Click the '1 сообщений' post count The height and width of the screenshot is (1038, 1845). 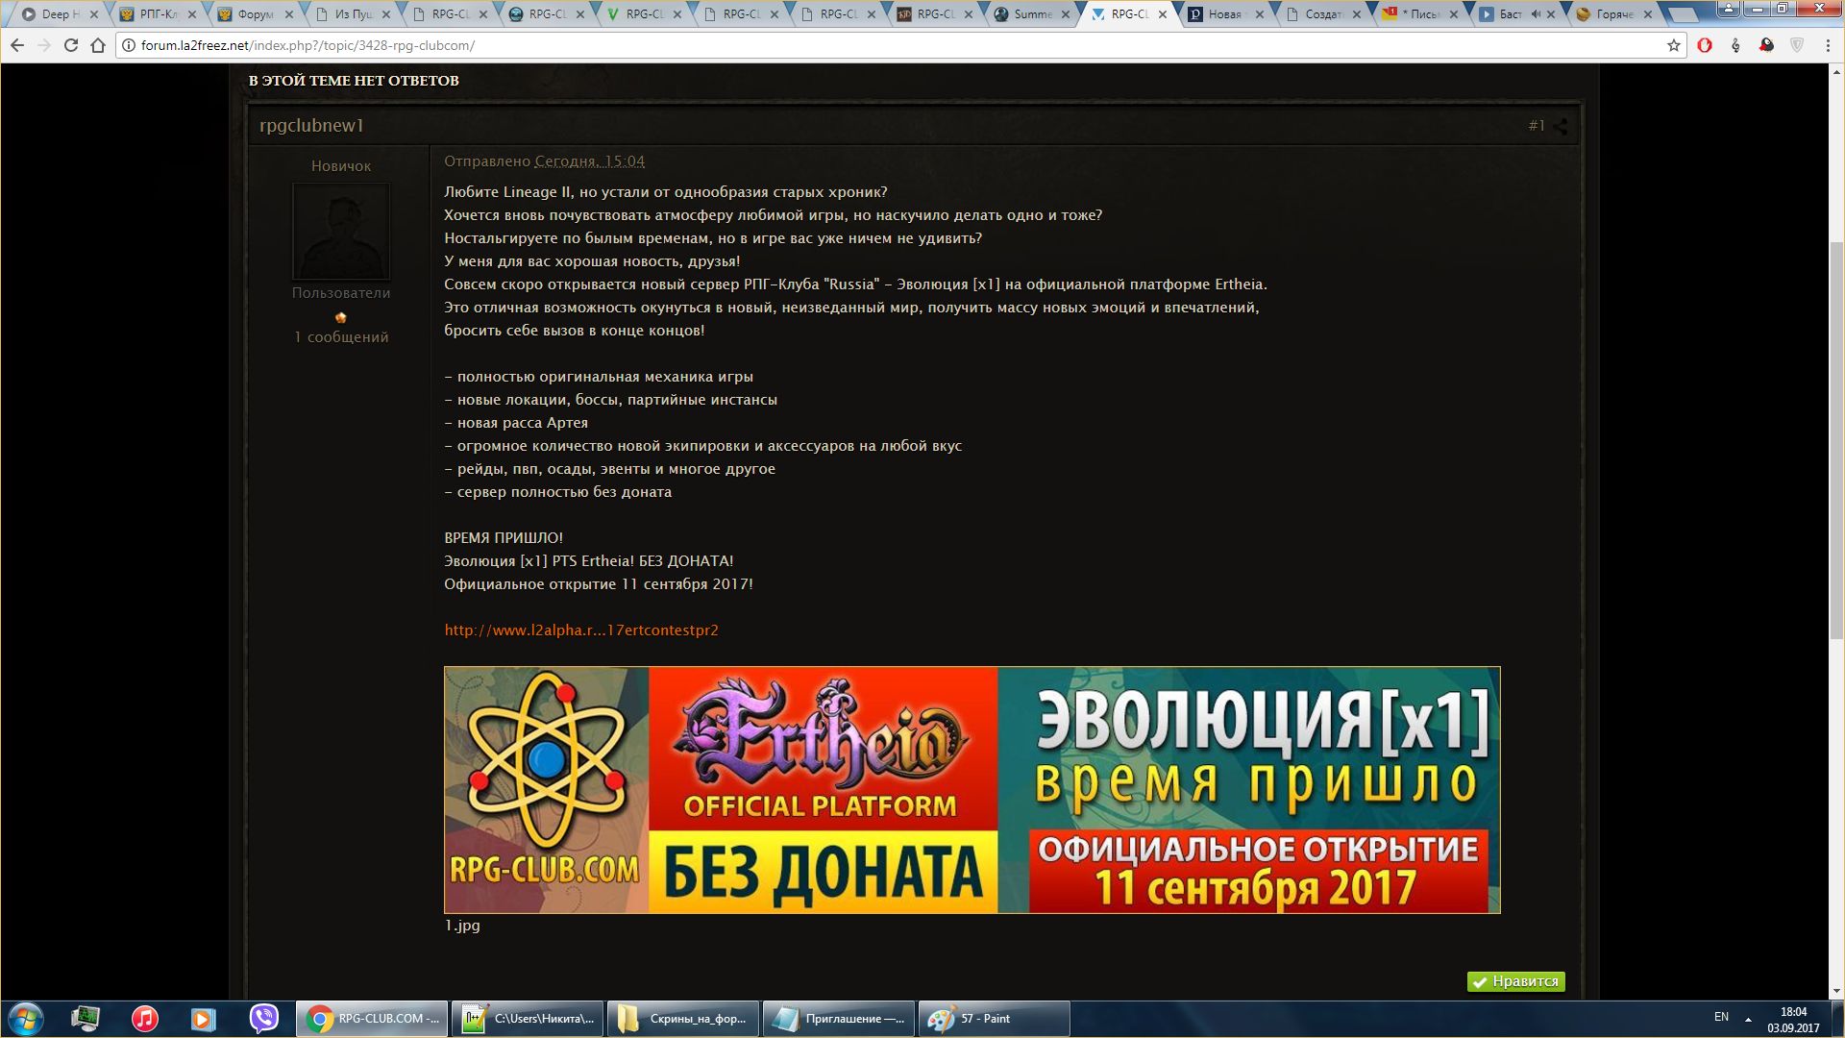[x=341, y=337]
